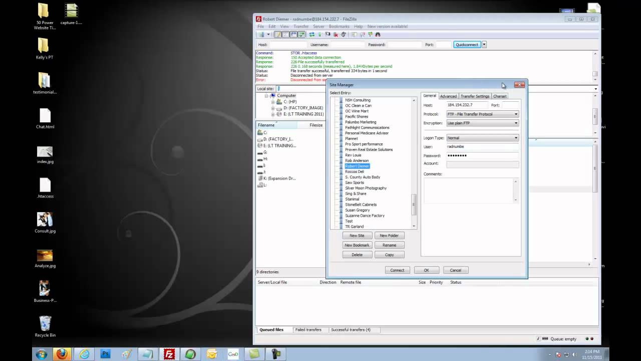641x361 pixels.
Task: Click the Comments text area
Action: [471, 191]
